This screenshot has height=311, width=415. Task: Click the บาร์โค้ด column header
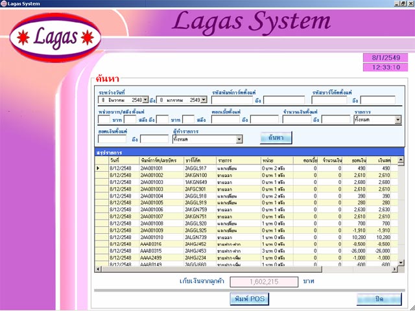point(200,161)
